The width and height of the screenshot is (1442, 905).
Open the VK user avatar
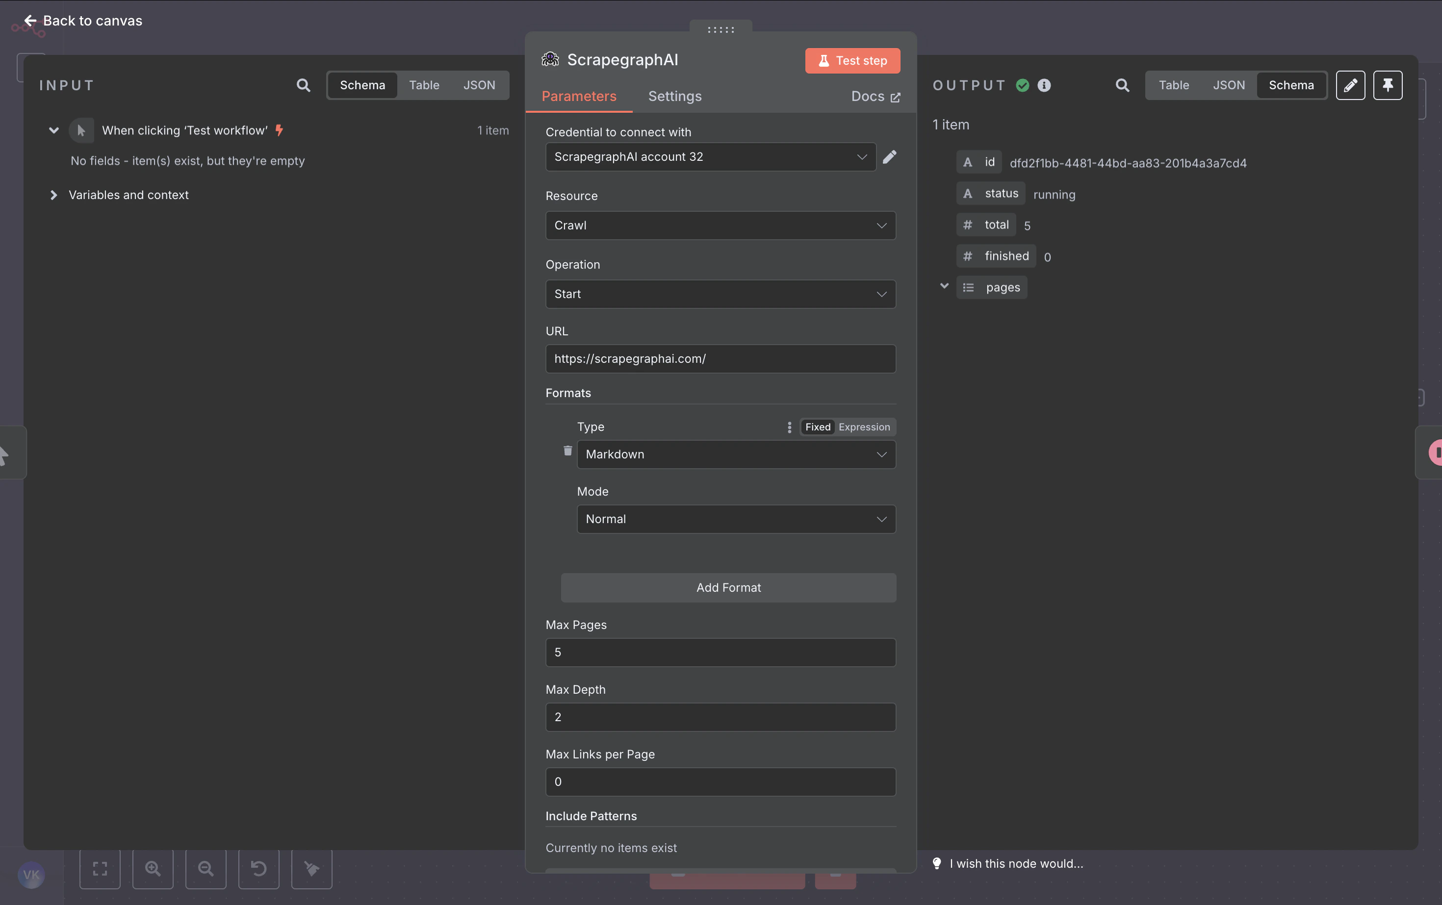pos(31,875)
